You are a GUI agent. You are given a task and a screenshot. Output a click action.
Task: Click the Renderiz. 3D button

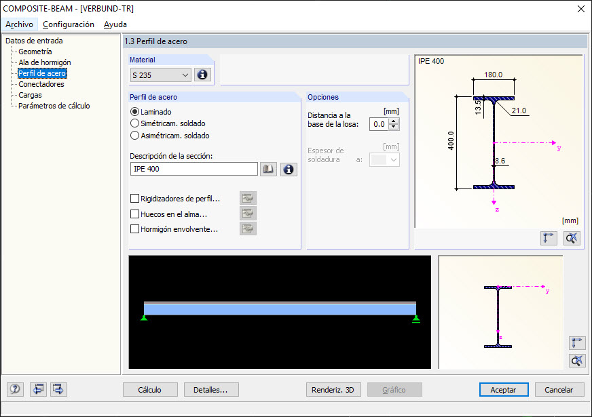(x=333, y=389)
